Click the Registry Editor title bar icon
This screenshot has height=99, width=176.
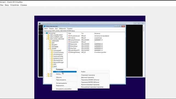click(45, 26)
